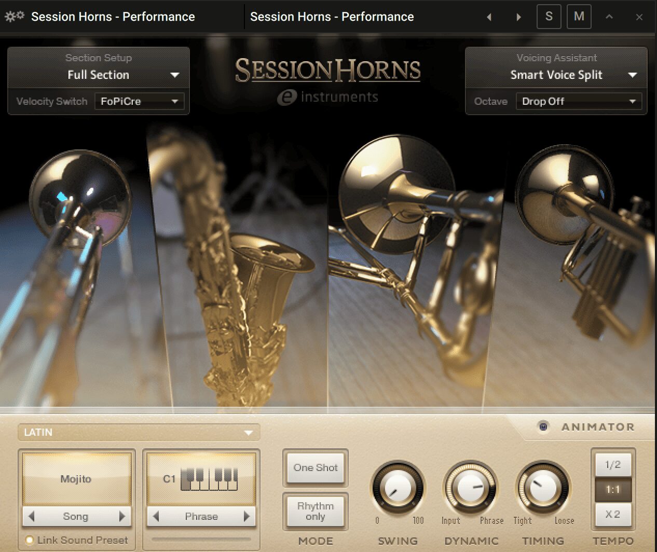Open the Section Setup Full Section dropdown
This screenshot has width=657, height=552.
coord(99,75)
